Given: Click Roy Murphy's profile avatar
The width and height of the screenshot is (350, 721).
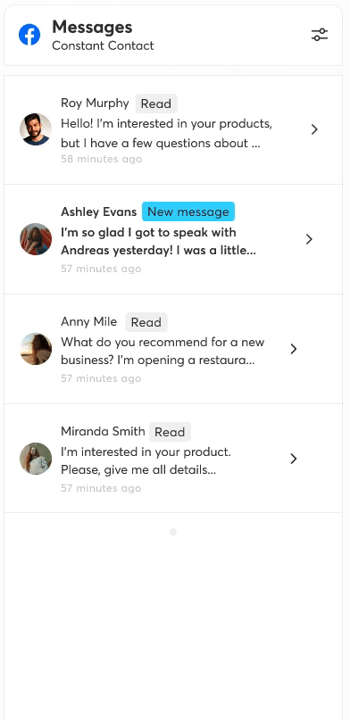Looking at the screenshot, I should [x=36, y=129].
